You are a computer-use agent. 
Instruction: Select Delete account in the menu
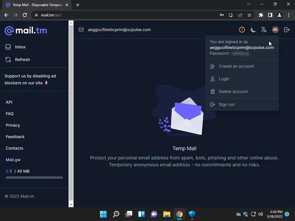(242, 92)
